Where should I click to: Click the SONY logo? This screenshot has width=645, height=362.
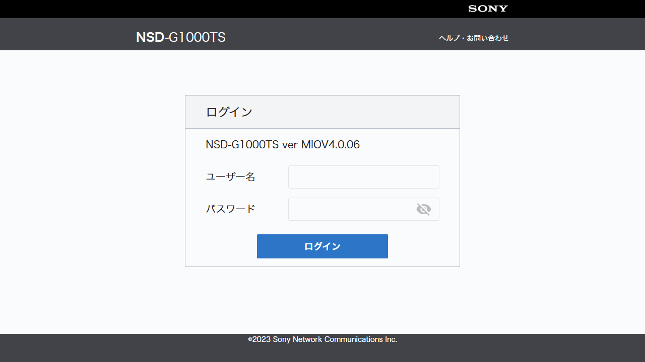click(488, 9)
